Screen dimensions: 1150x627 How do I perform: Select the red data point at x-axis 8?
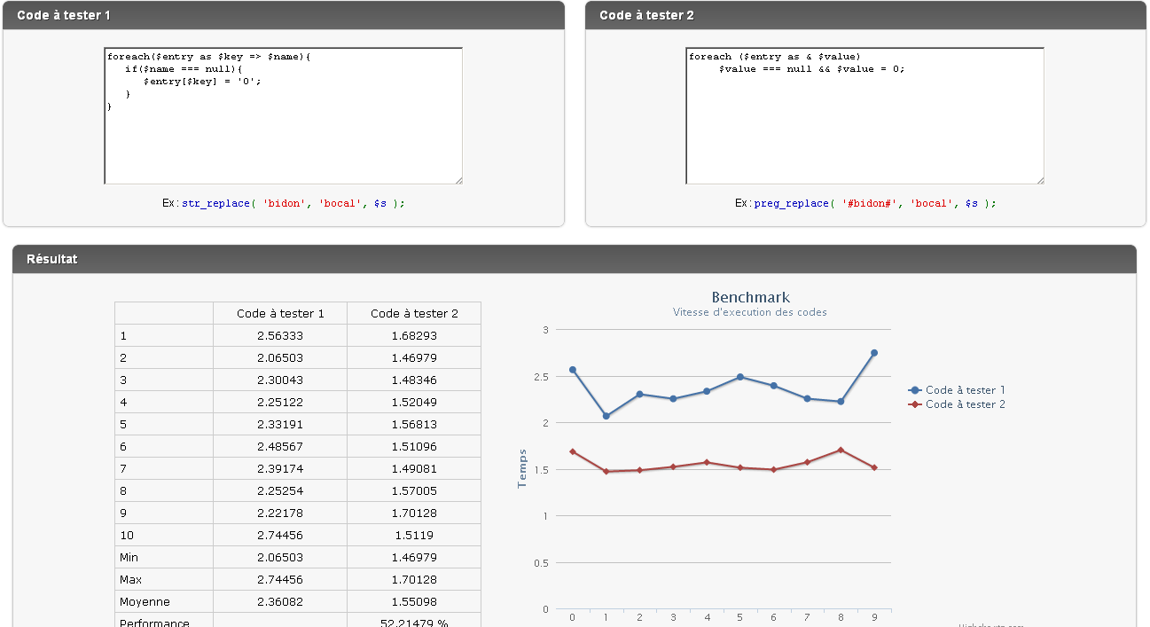[x=841, y=451]
